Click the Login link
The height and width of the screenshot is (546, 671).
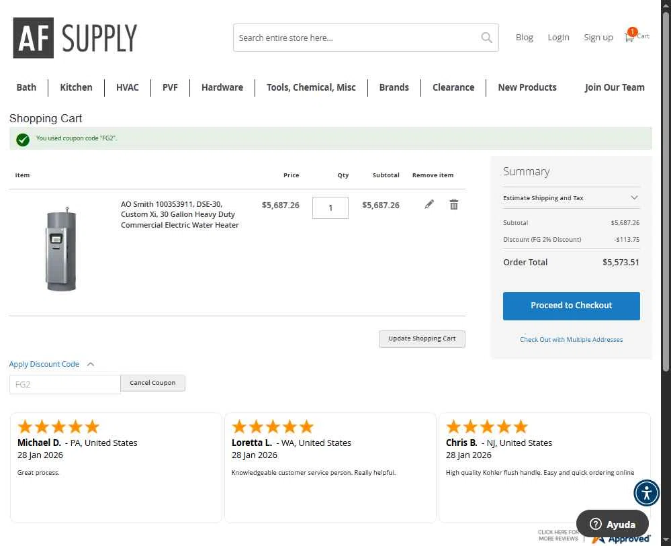pyautogui.click(x=558, y=38)
